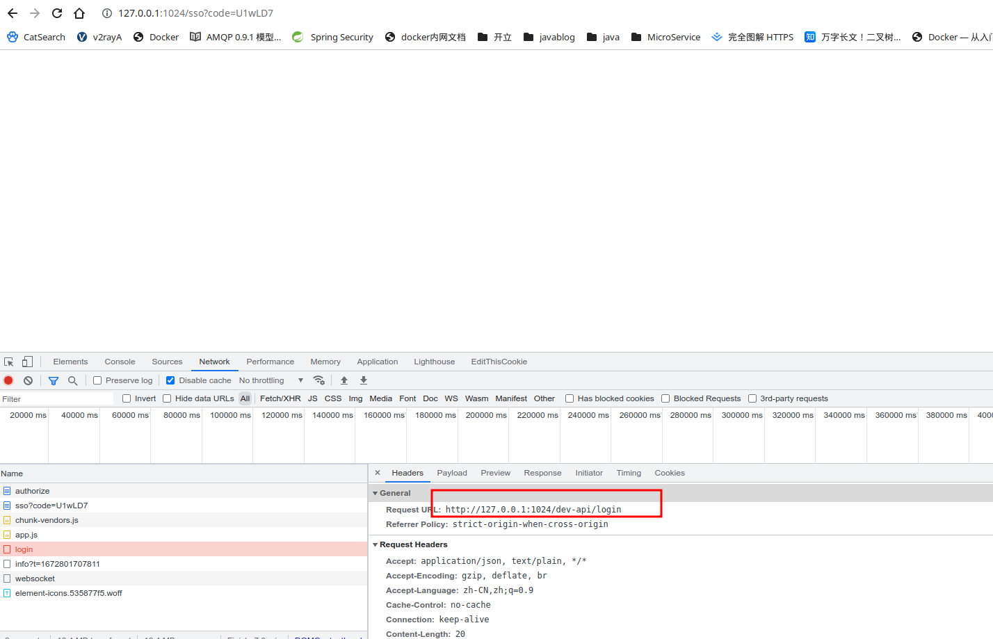Select the app.js request
The height and width of the screenshot is (639, 993).
[x=184, y=535]
